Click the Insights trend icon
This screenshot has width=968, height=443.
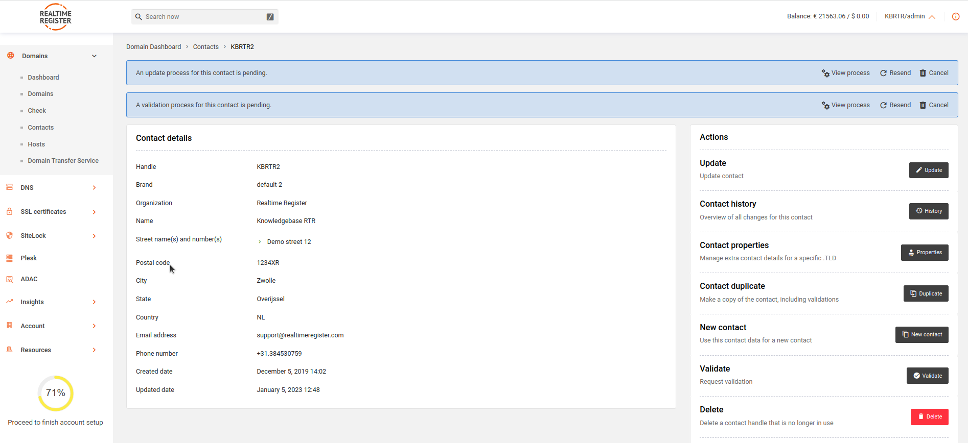[9, 302]
